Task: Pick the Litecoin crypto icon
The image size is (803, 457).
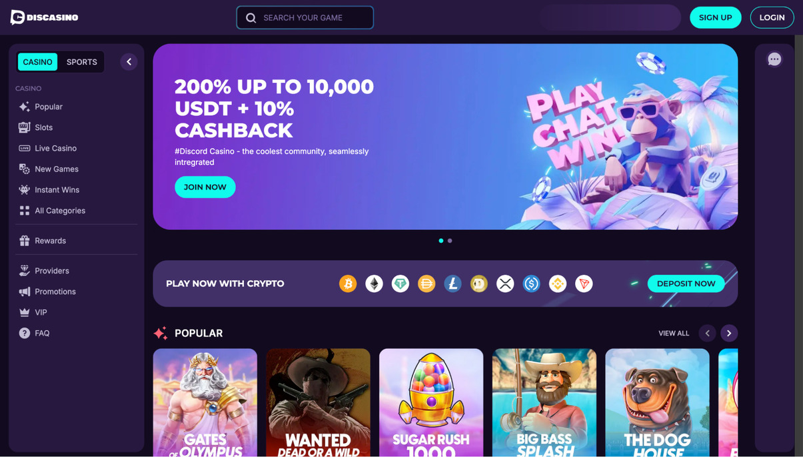Action: (x=452, y=284)
